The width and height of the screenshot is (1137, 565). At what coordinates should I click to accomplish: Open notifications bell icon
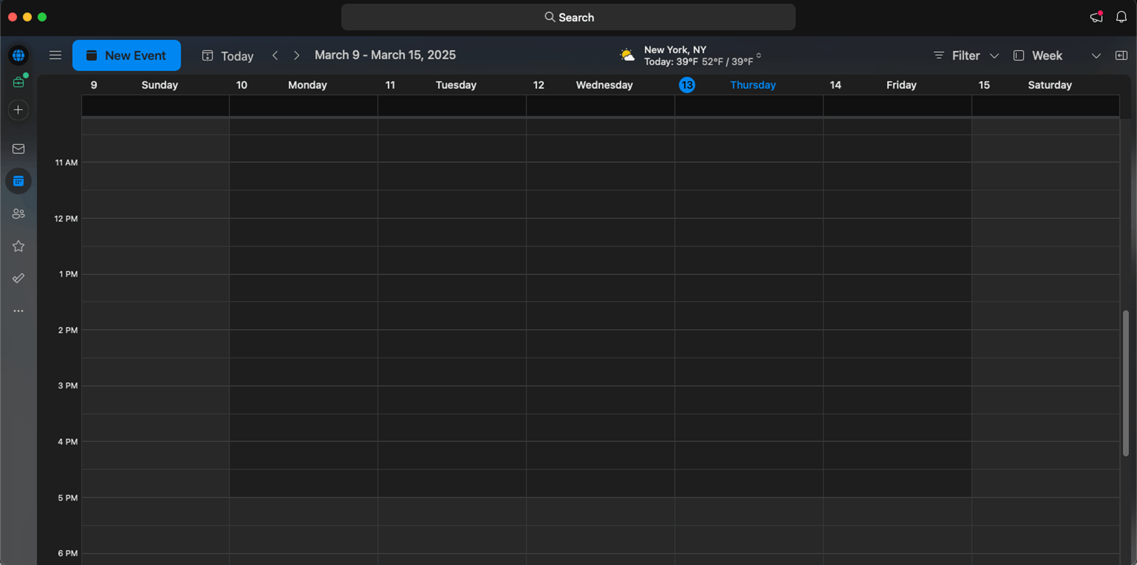point(1121,17)
